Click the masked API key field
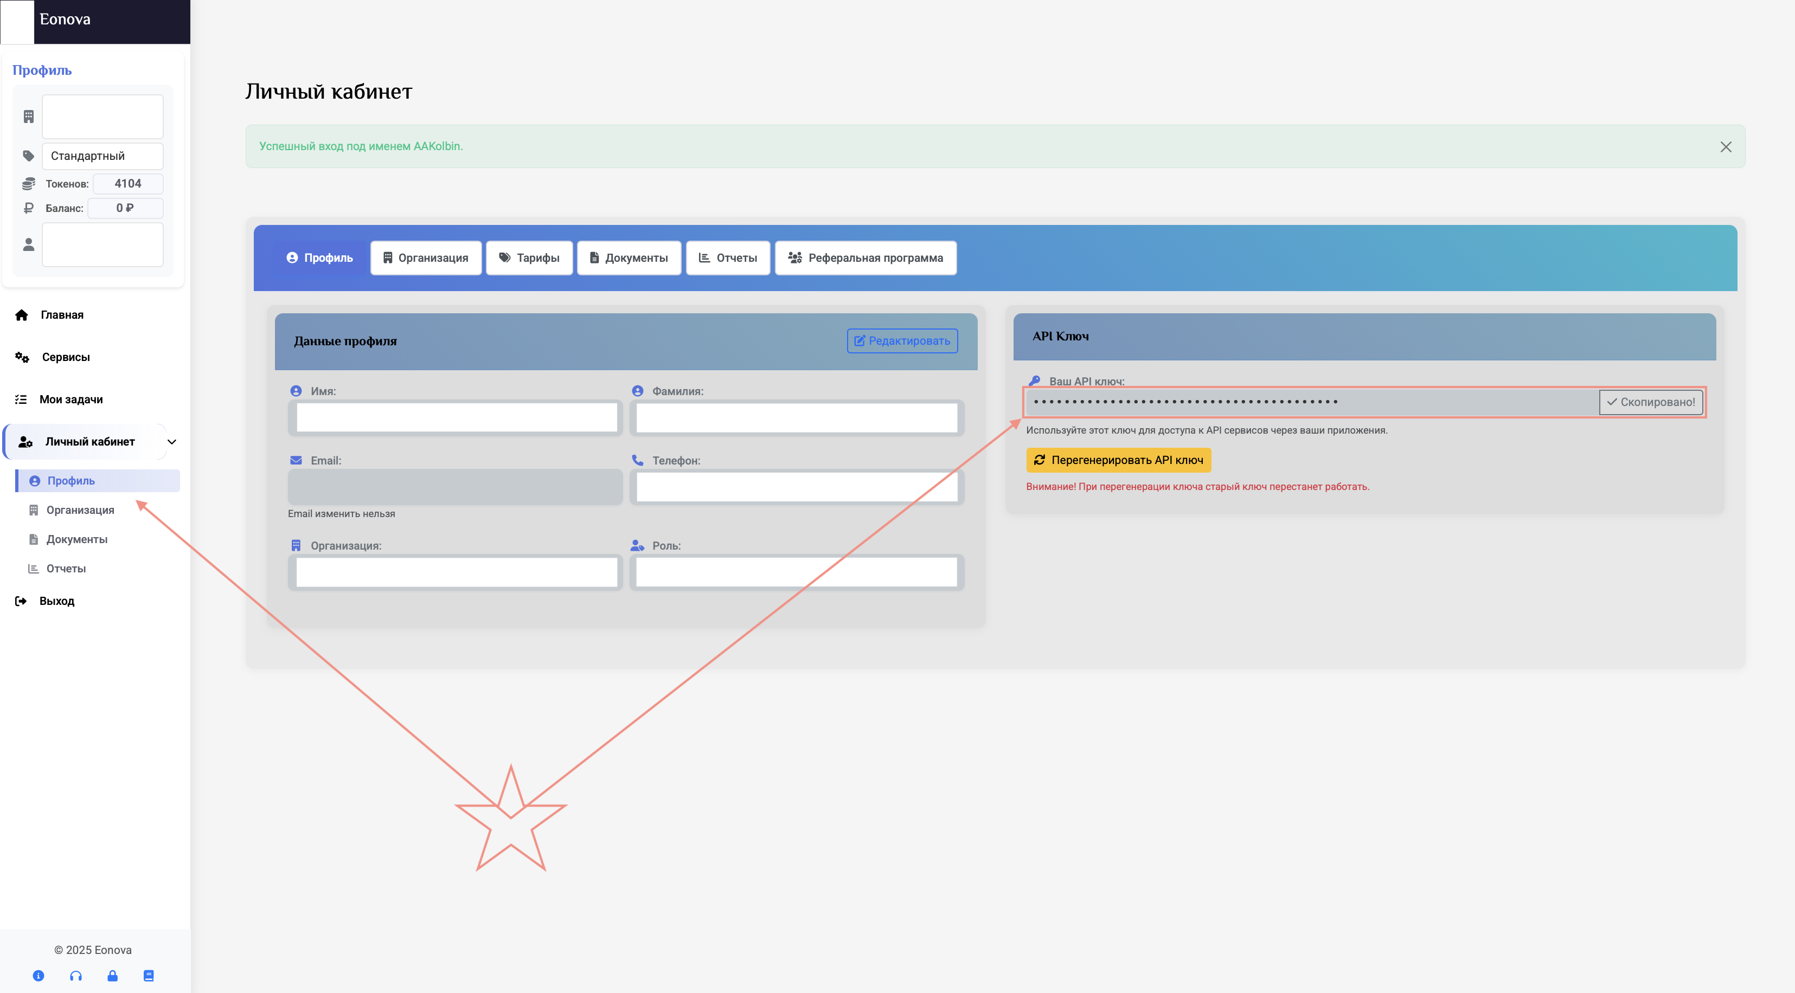 point(1312,402)
